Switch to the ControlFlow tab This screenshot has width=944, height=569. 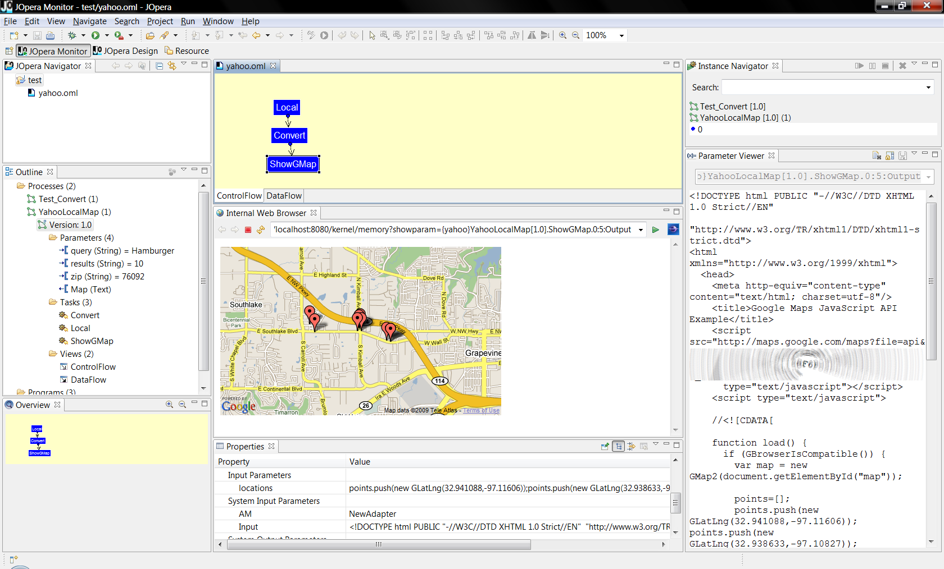239,196
